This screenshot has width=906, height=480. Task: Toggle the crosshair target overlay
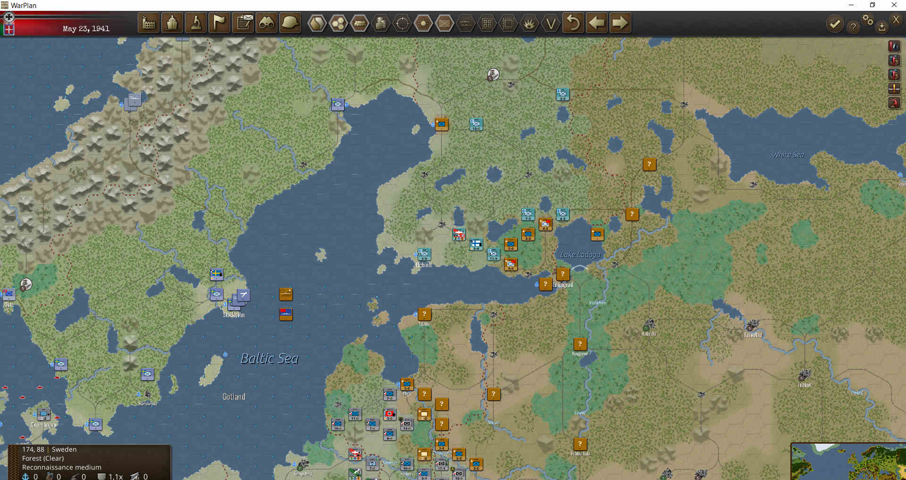(x=402, y=23)
